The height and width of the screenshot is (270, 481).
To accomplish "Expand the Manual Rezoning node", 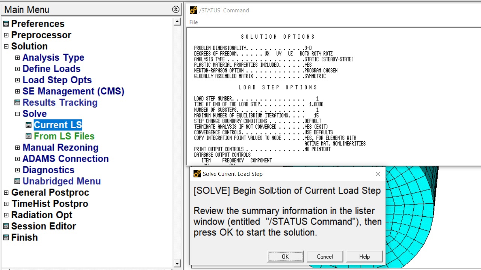I will [17, 148].
